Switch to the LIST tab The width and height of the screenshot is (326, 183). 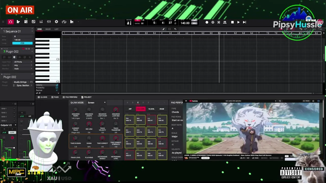tap(56, 29)
